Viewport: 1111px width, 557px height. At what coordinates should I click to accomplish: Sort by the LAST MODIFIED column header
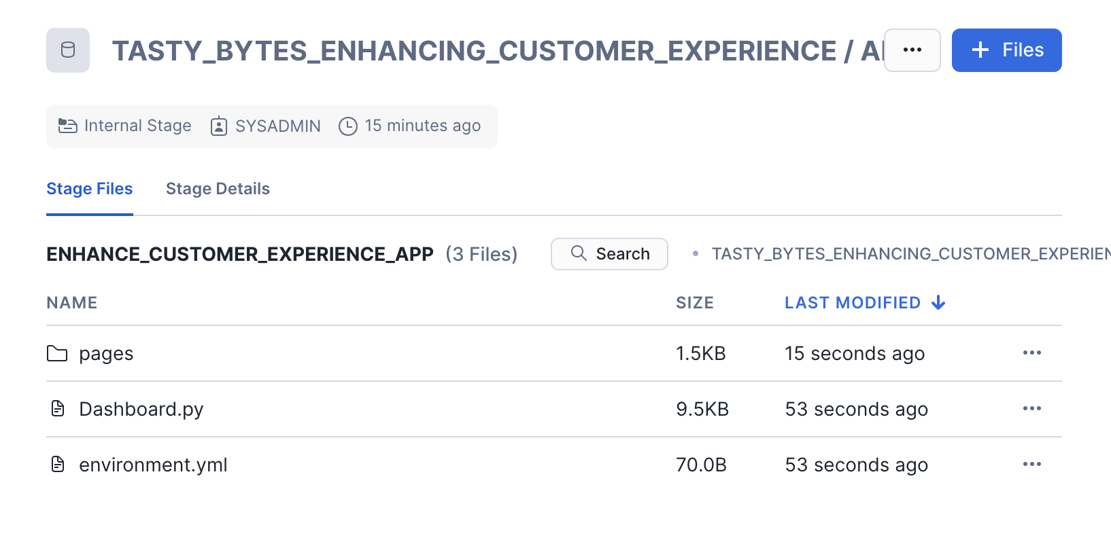click(x=852, y=303)
